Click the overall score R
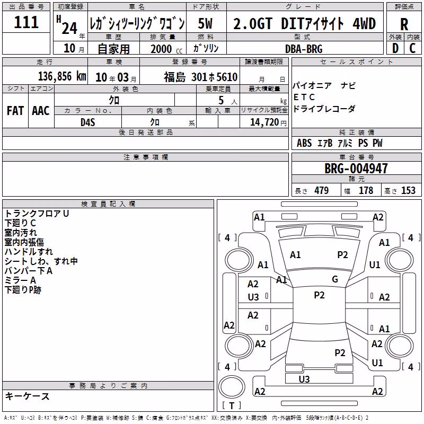Image resolution: width=424 pixels, height=424 pixels. tap(404, 24)
